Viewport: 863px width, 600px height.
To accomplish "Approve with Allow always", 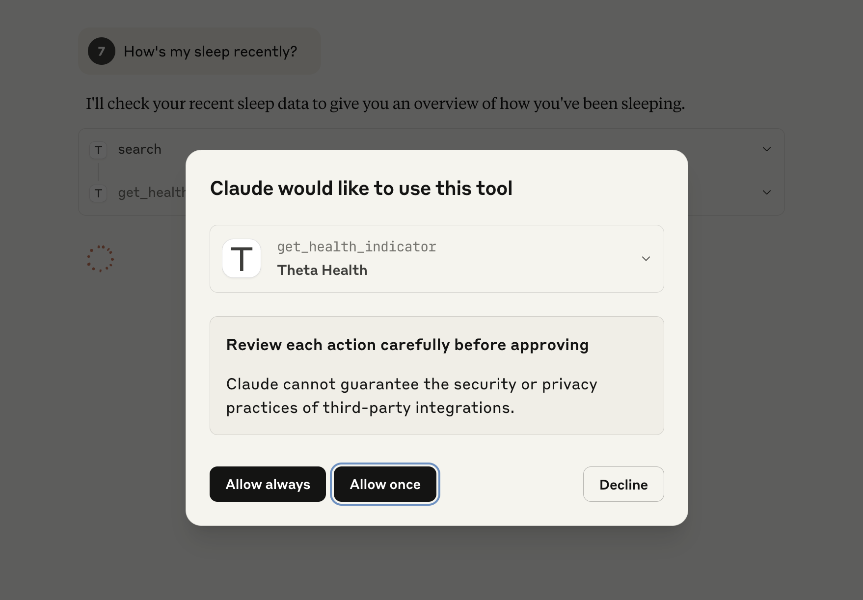I will pyautogui.click(x=268, y=484).
